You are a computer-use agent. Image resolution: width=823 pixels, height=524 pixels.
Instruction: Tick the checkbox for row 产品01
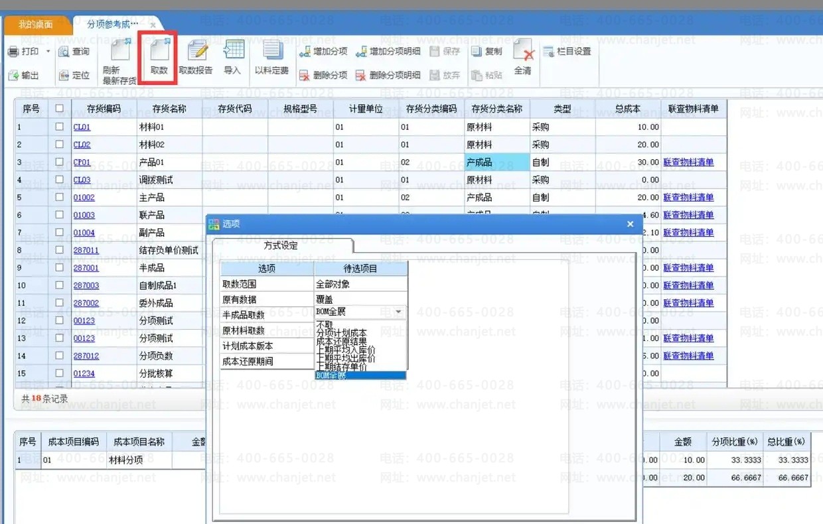60,162
